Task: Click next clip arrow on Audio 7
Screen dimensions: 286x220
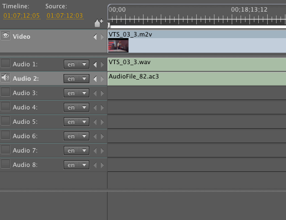Action: coord(102,151)
